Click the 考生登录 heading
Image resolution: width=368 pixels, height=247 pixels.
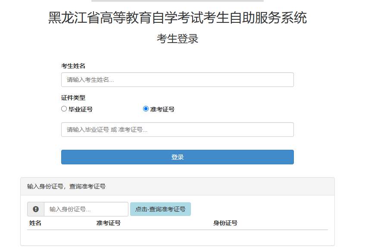pos(178,39)
